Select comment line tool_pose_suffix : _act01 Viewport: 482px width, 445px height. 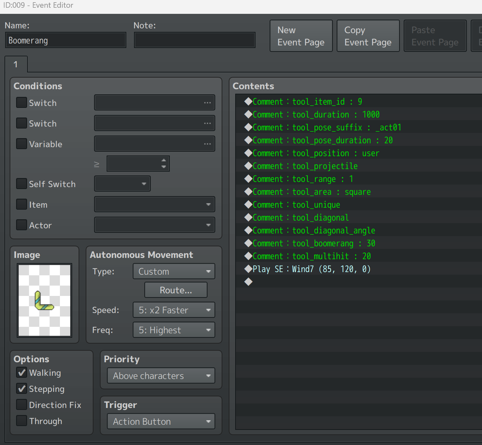pos(358,127)
